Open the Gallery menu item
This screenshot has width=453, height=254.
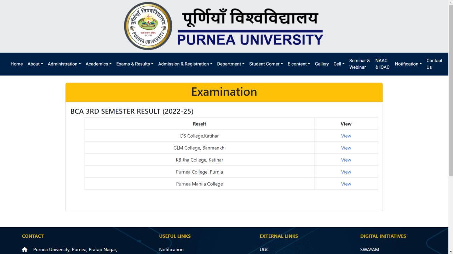(x=322, y=64)
